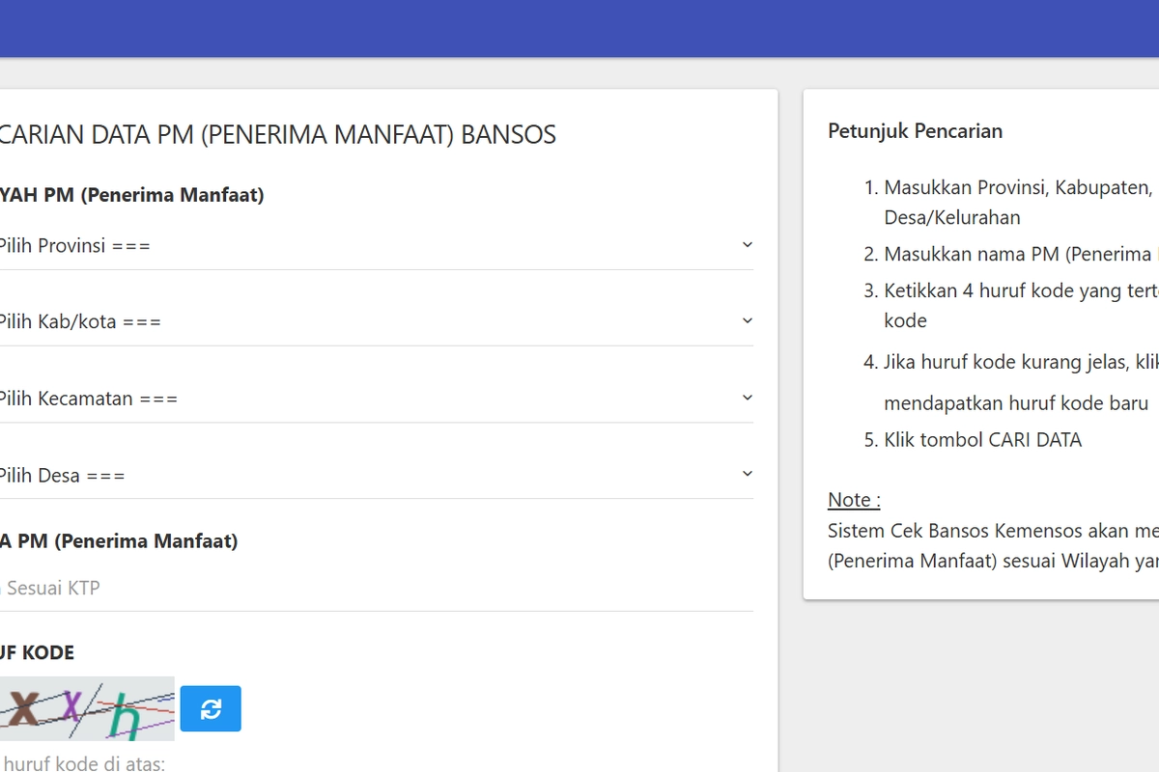Expand the Pilih Kab/kota selection list
The image size is (1159, 772).
pyautogui.click(x=81, y=322)
